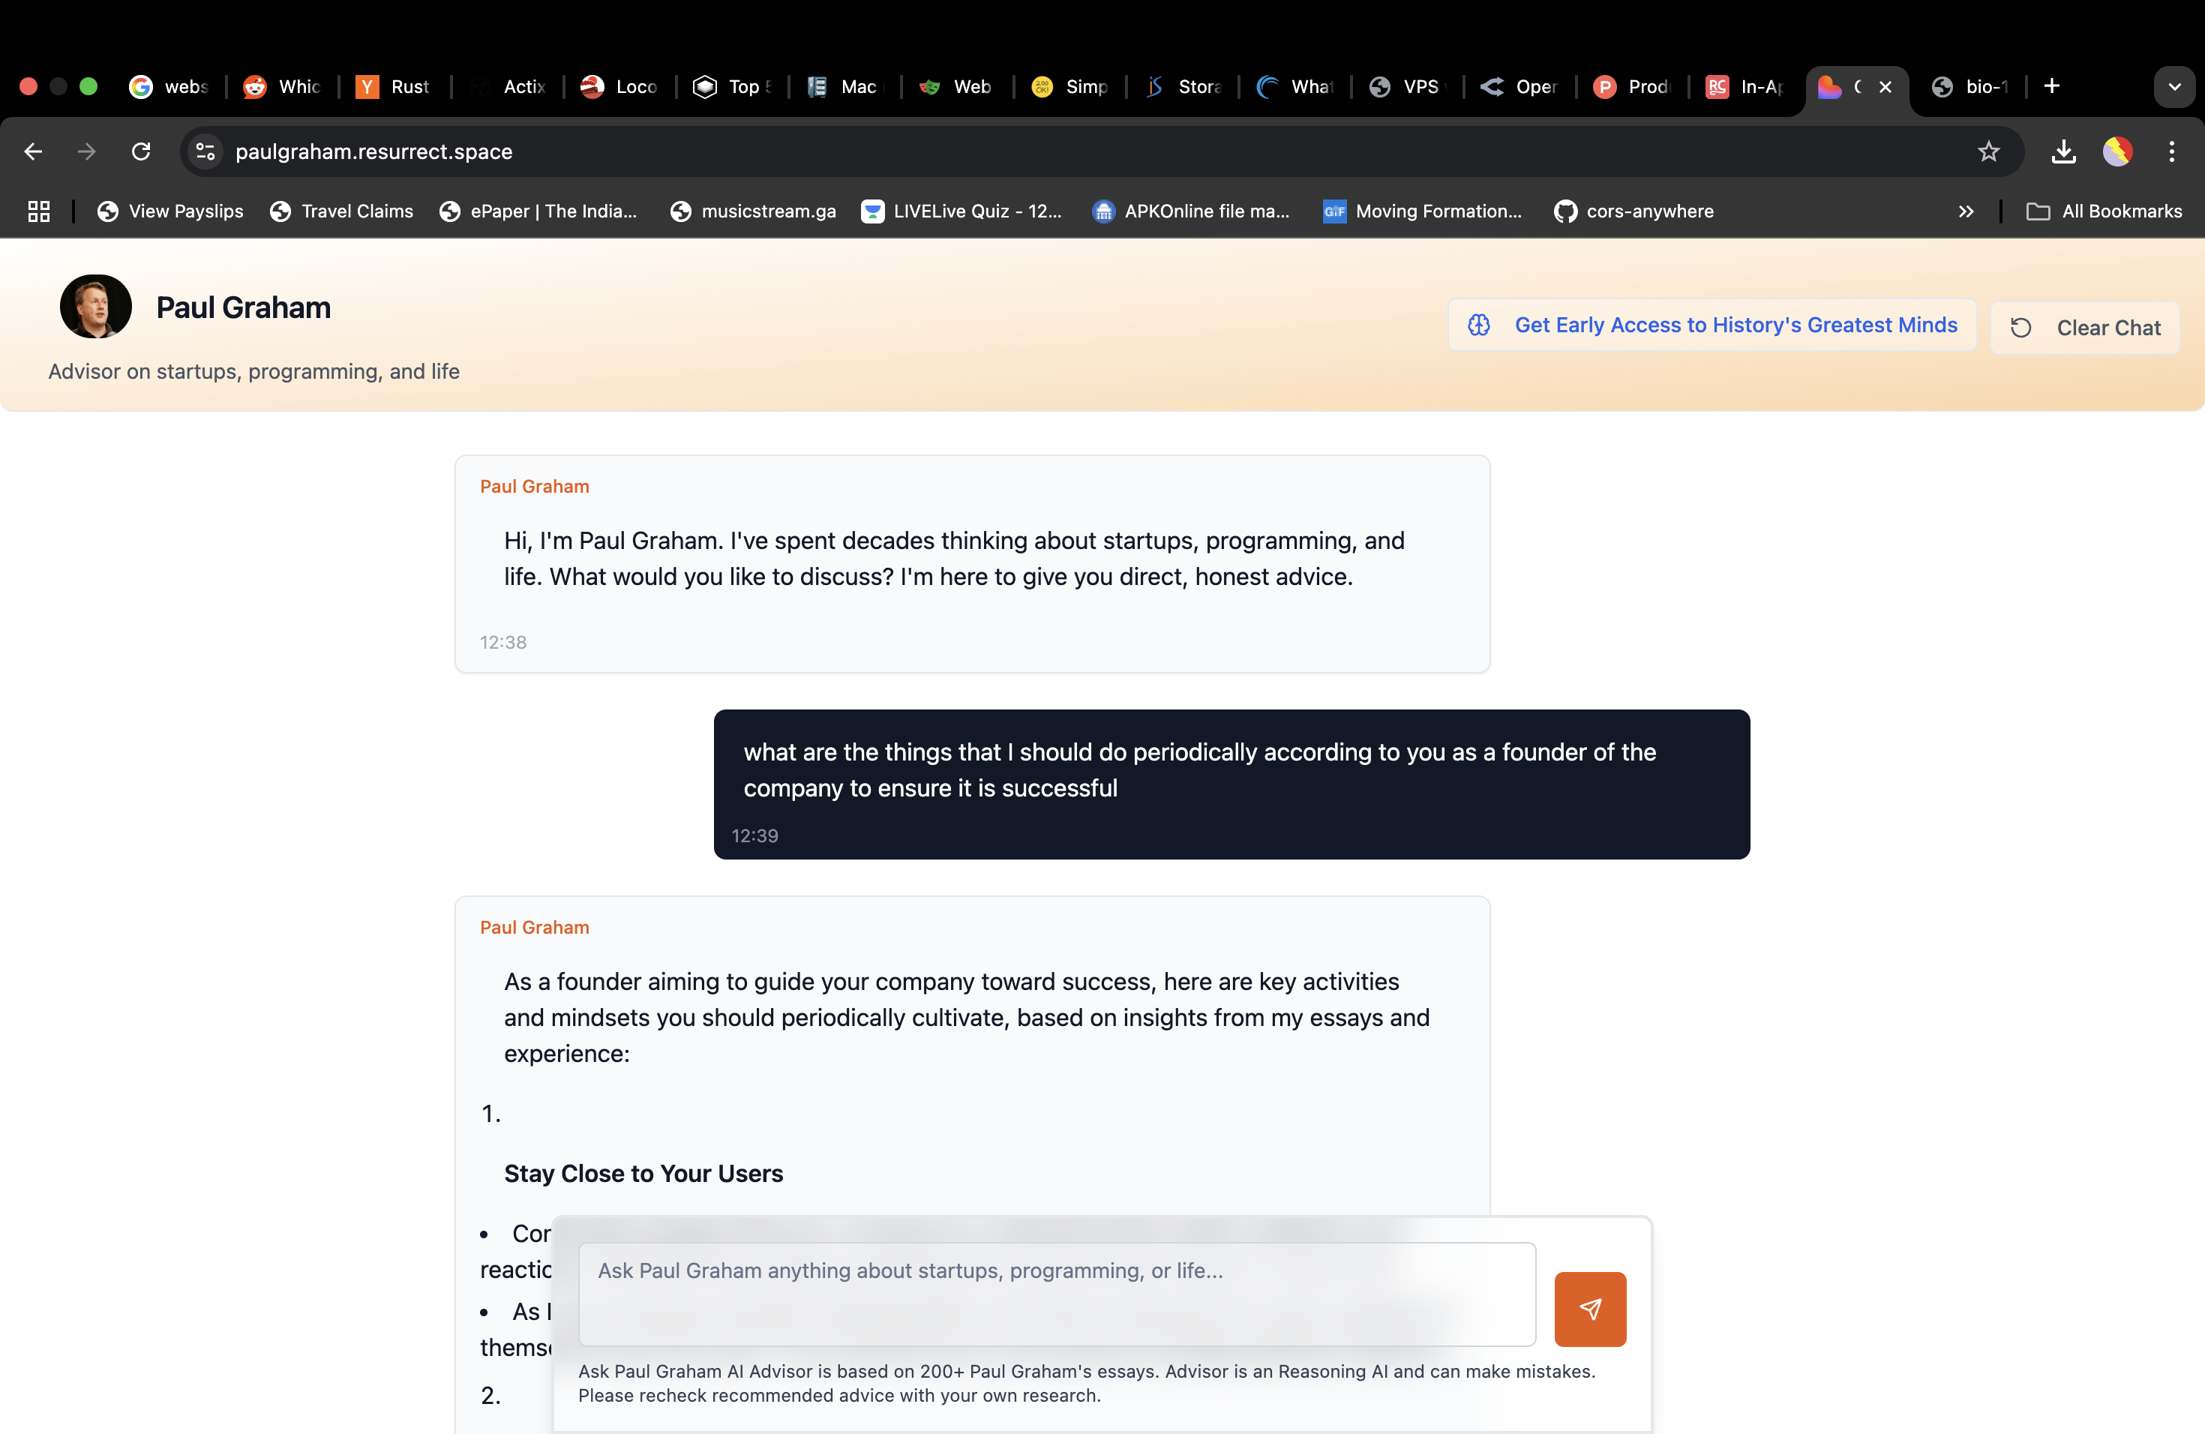Switch to the 'Oper' tab
Viewport: 2205px width, 1434px height.
pos(1520,86)
